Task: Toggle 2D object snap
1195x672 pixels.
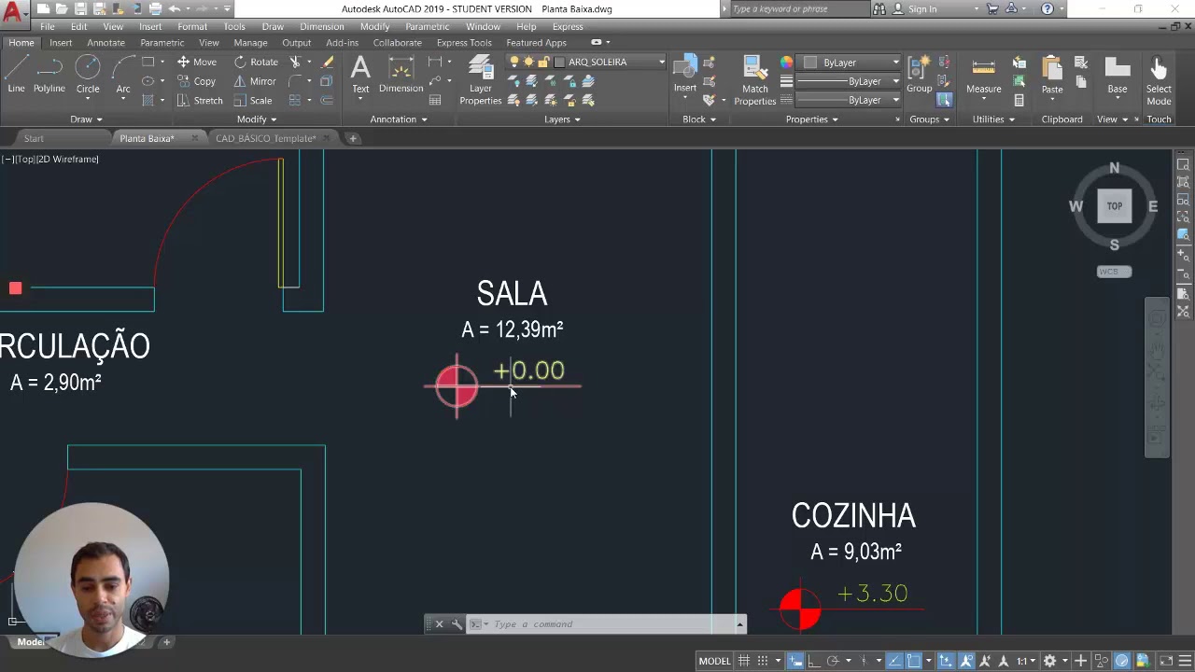Action: point(914,661)
